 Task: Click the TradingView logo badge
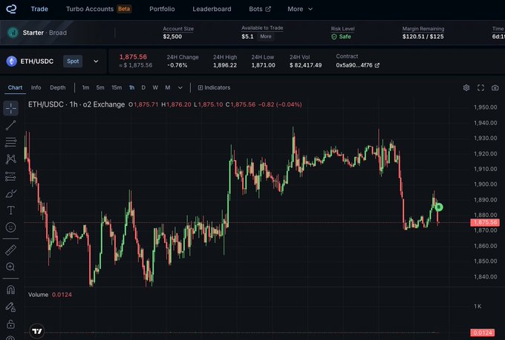coord(37,331)
